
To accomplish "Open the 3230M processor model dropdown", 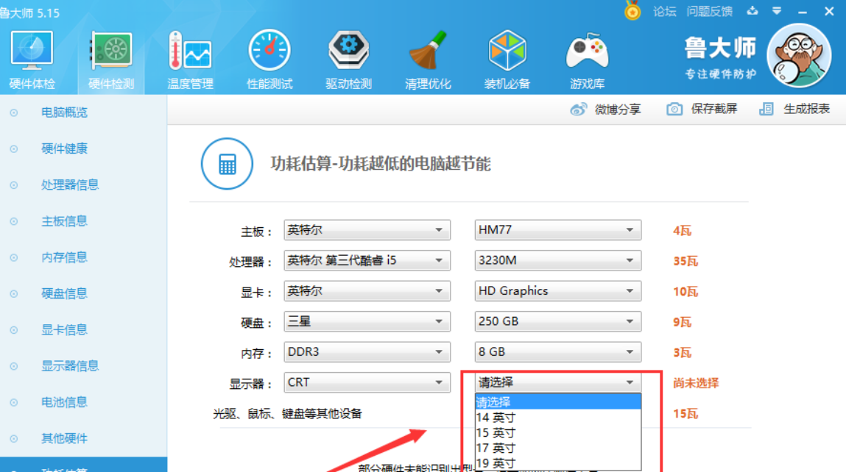I will pos(557,260).
